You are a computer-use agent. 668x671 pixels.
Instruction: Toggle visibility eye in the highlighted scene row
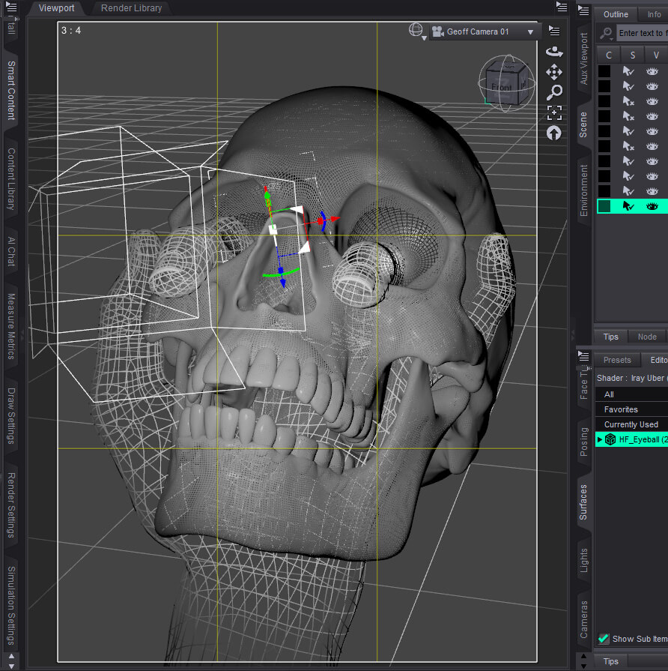tap(652, 207)
